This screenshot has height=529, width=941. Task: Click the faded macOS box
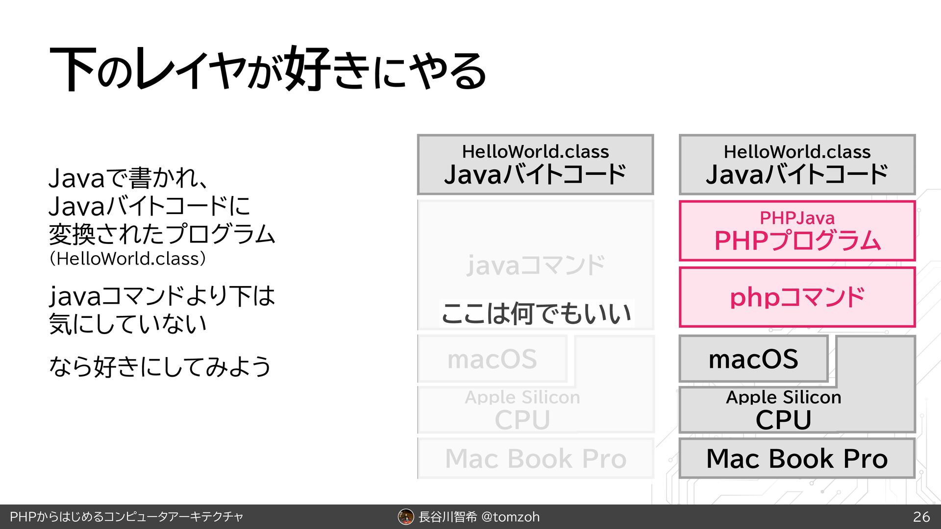pyautogui.click(x=492, y=359)
